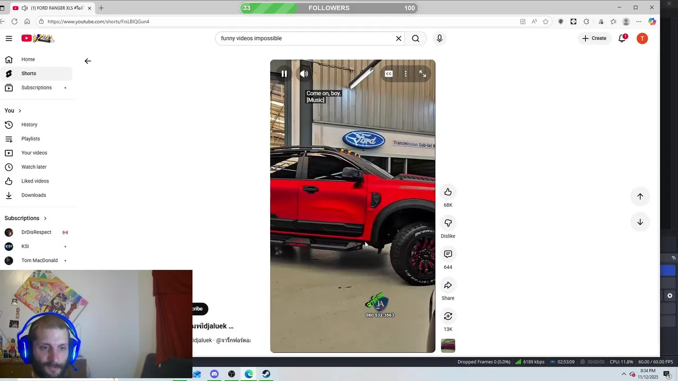Open Your videos in the sidebar
The width and height of the screenshot is (678, 381).
coord(36,153)
